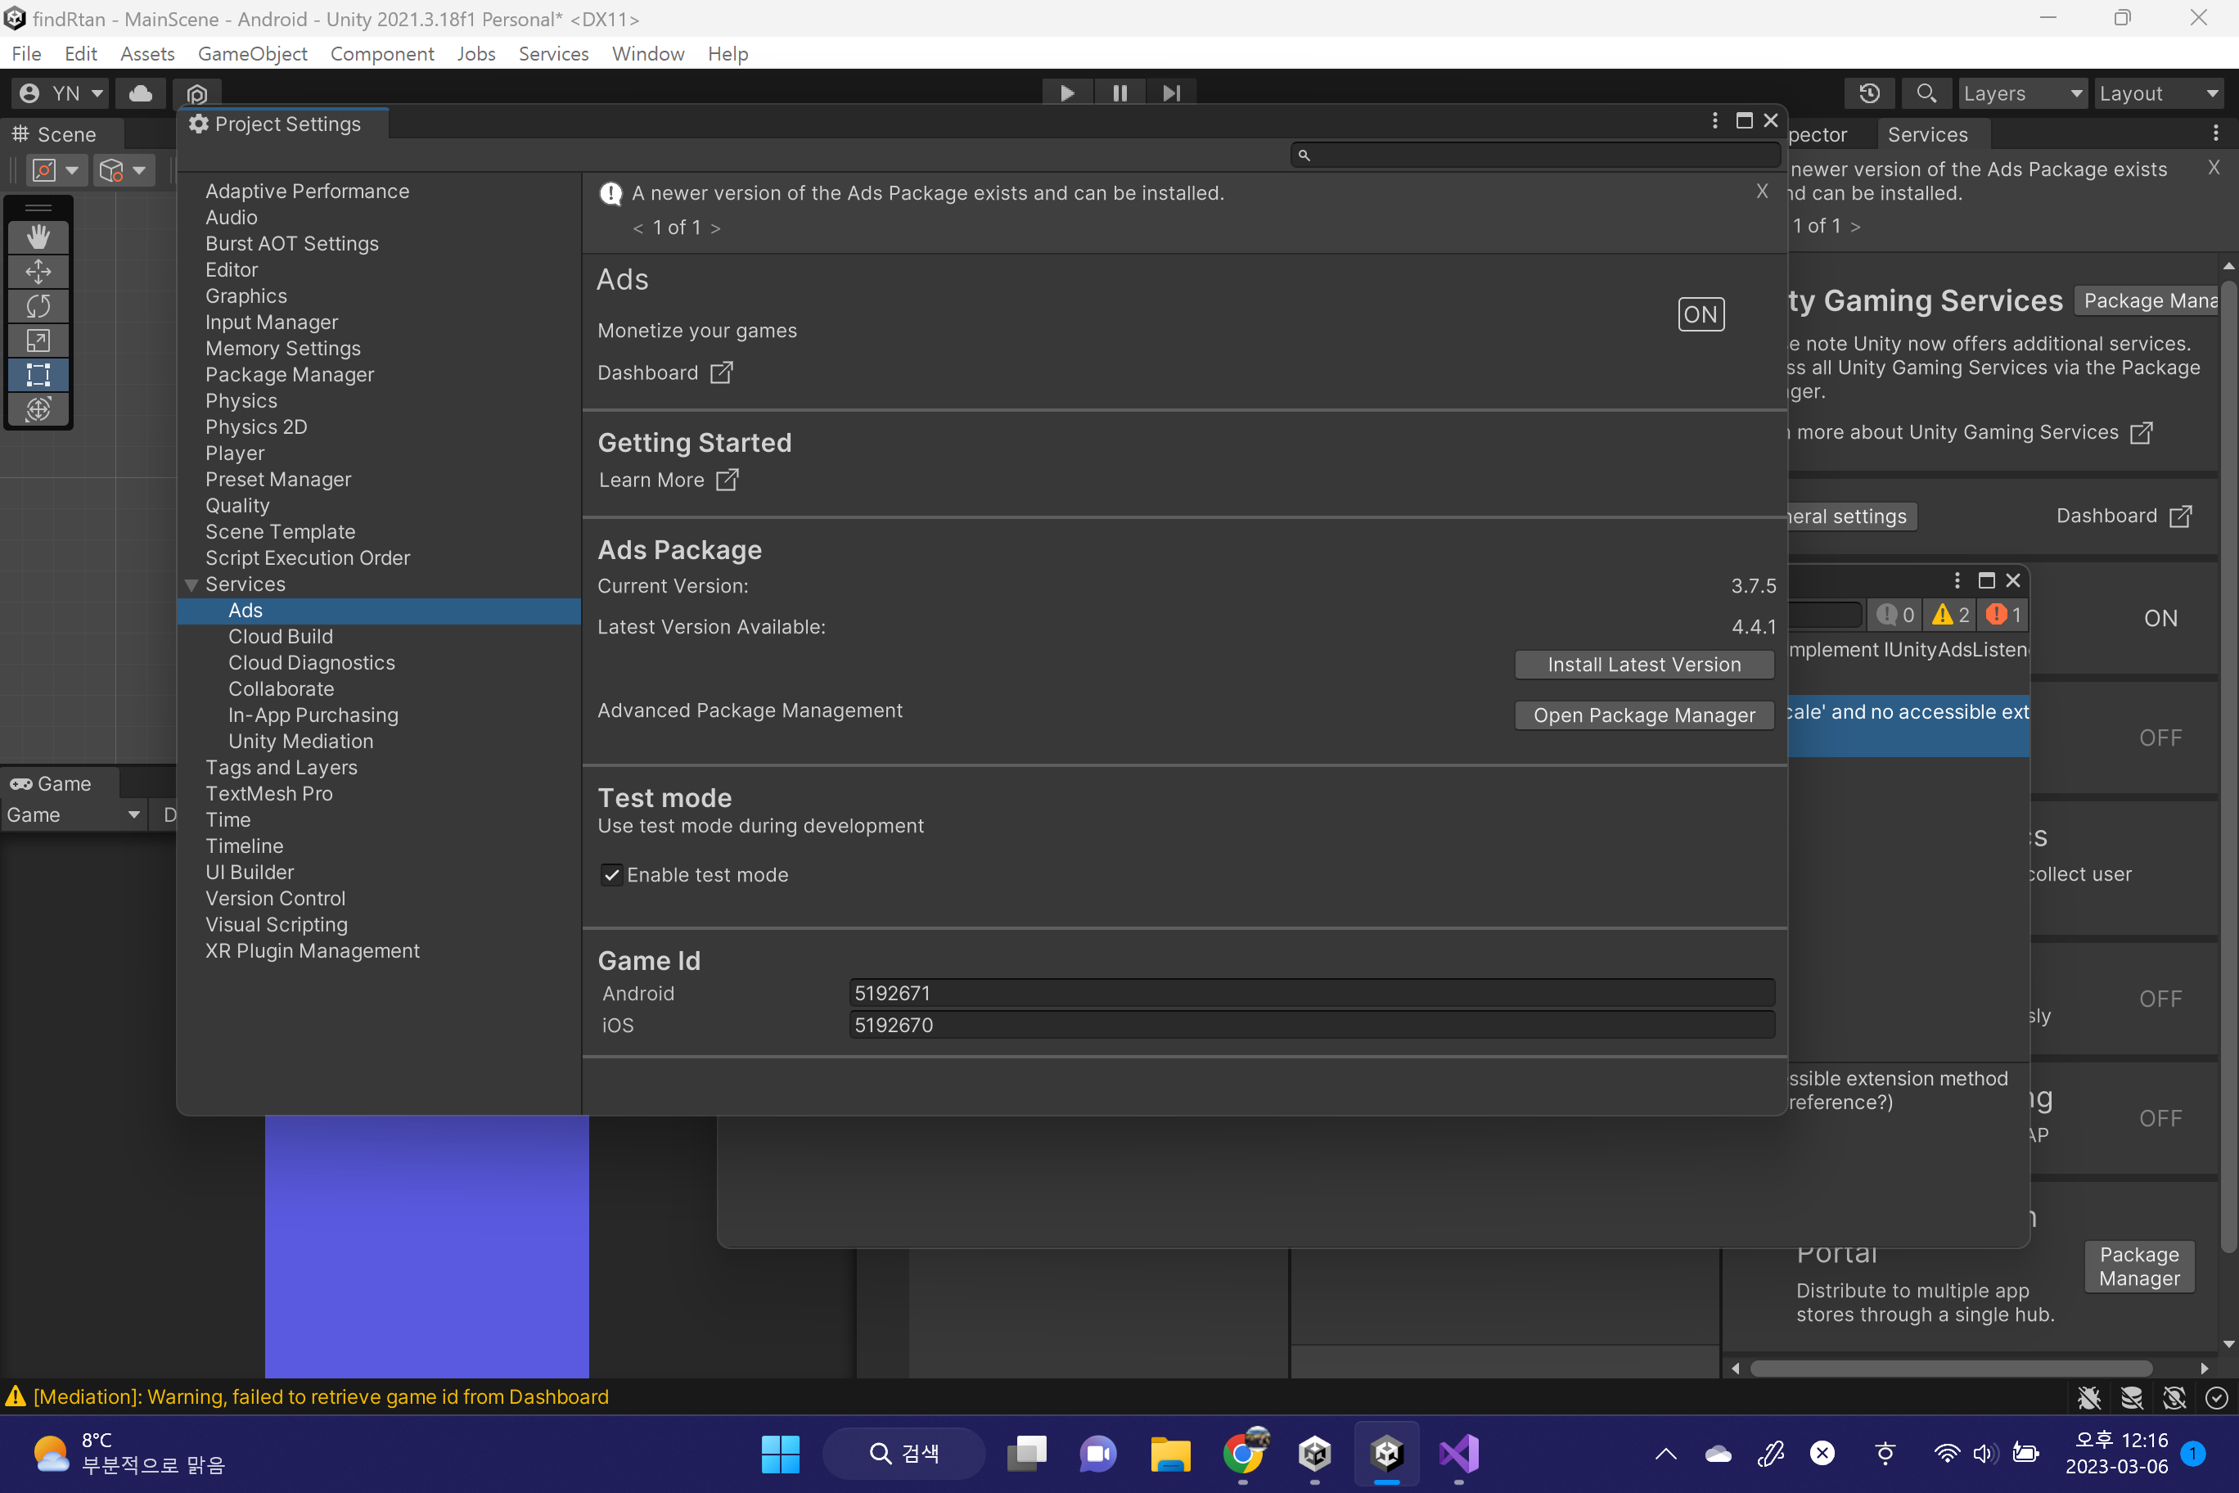Open the Windows Start menu
Image resolution: width=2239 pixels, height=1493 pixels.
click(x=781, y=1454)
